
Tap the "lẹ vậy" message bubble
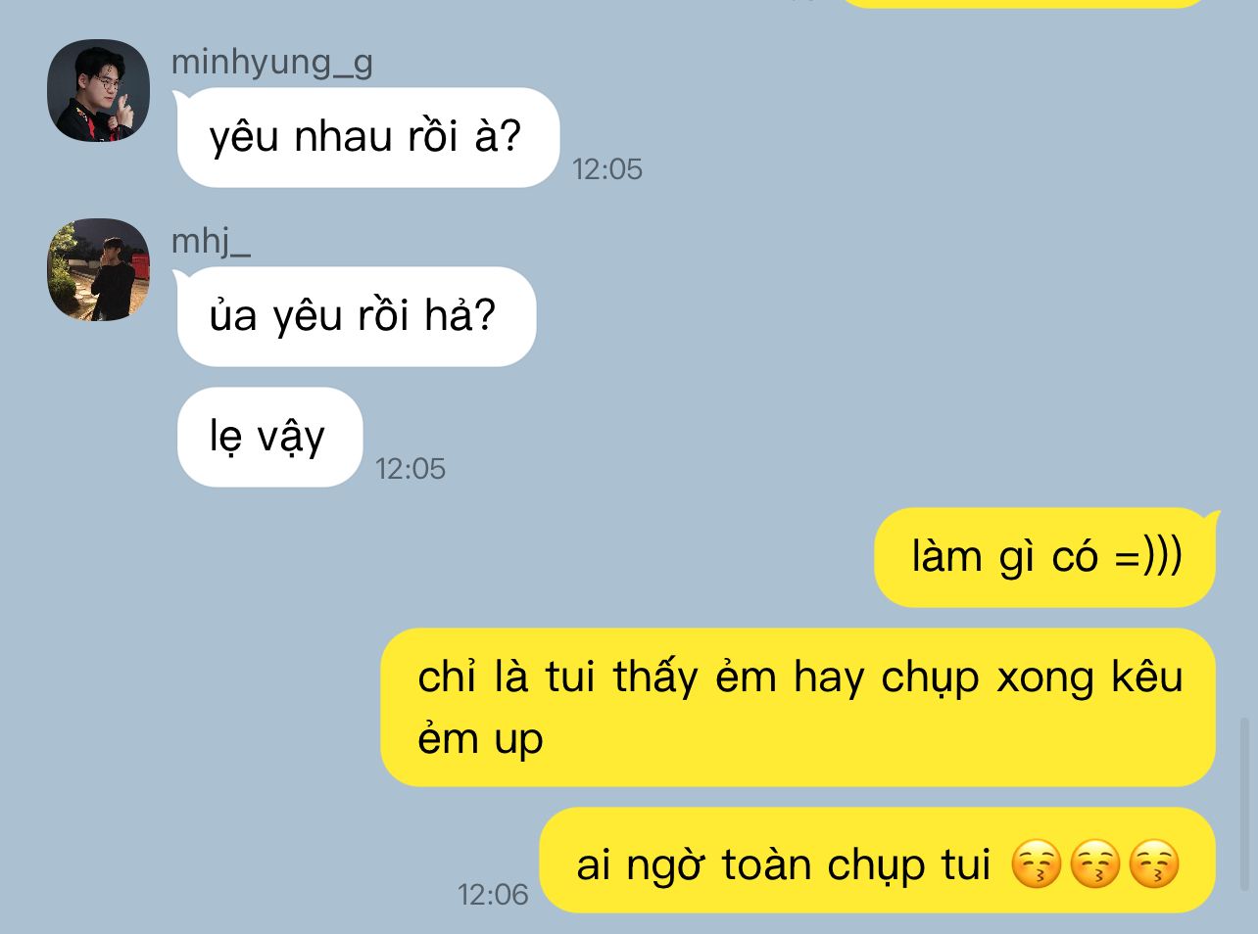(269, 437)
